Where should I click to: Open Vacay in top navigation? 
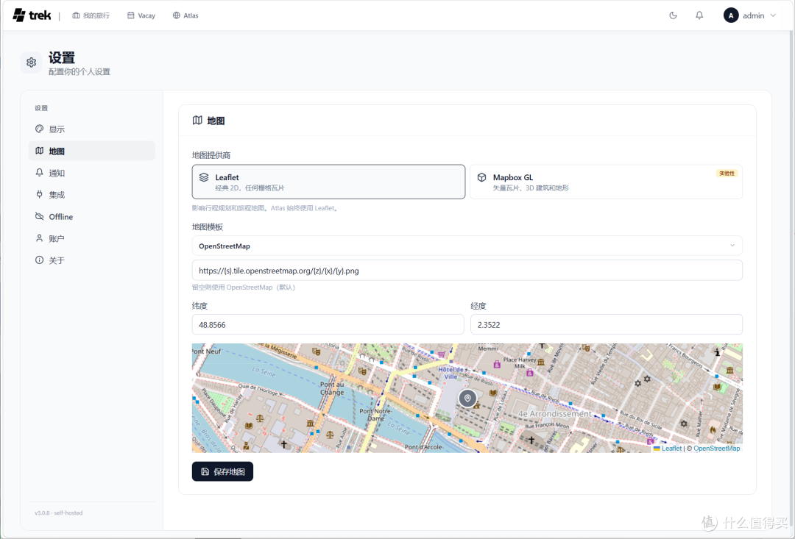click(x=141, y=15)
